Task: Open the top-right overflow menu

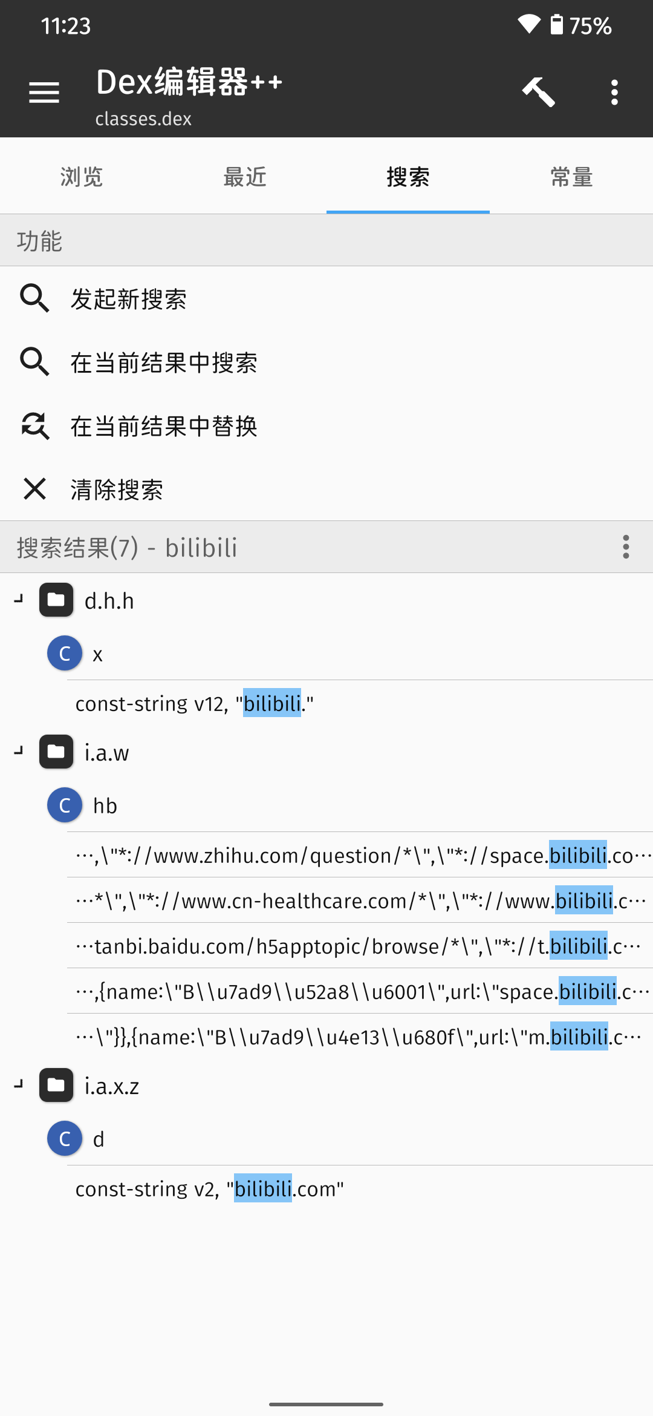Action: pyautogui.click(x=614, y=93)
